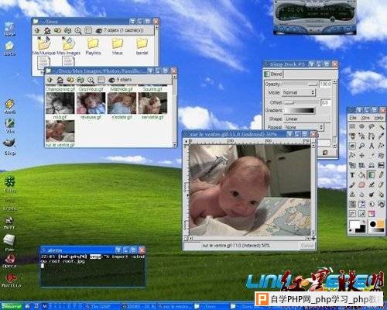Open the Opera desktop icon
Viewport: 387px width, 310px height.
pos(9,261)
